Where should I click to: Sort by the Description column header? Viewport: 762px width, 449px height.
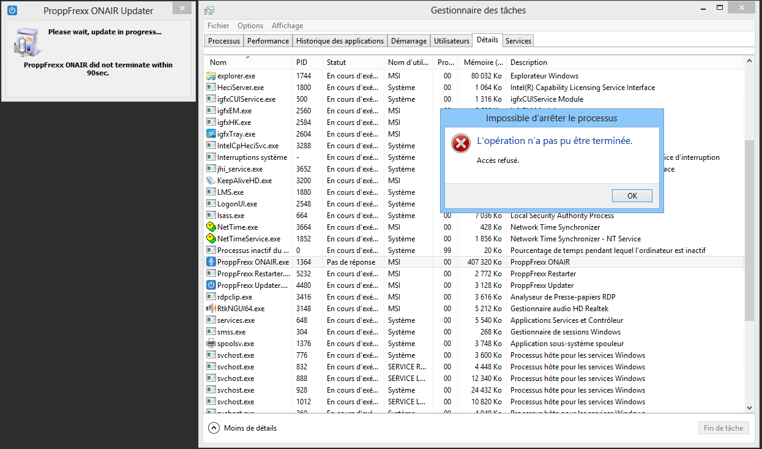624,62
